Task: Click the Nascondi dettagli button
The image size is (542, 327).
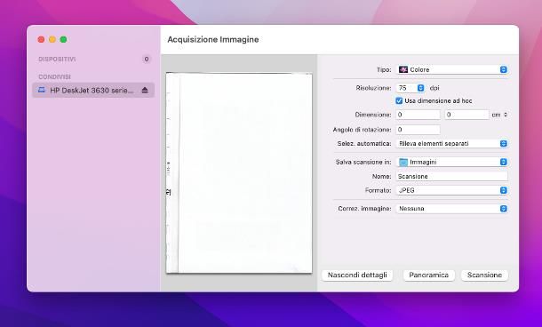Action: (357, 275)
